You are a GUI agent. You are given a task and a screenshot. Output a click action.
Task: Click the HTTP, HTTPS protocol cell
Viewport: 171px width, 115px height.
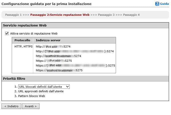23,46
